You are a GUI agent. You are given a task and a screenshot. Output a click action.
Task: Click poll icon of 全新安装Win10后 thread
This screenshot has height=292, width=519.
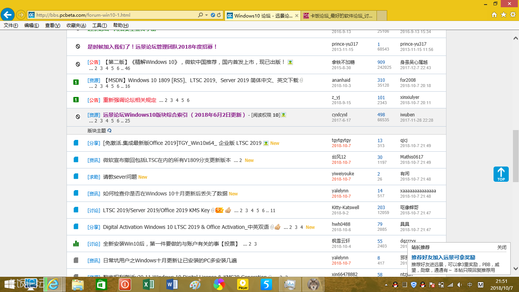click(76, 243)
